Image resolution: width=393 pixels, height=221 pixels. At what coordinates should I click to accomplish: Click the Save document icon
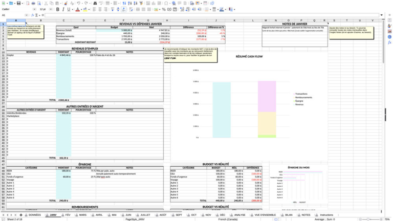click(x=18, y=3)
